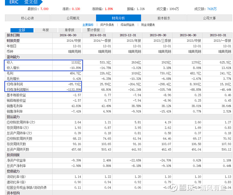The width and height of the screenshot is (233, 195).
Task: Click revenue value 1132亿
Action: click(x=76, y=62)
